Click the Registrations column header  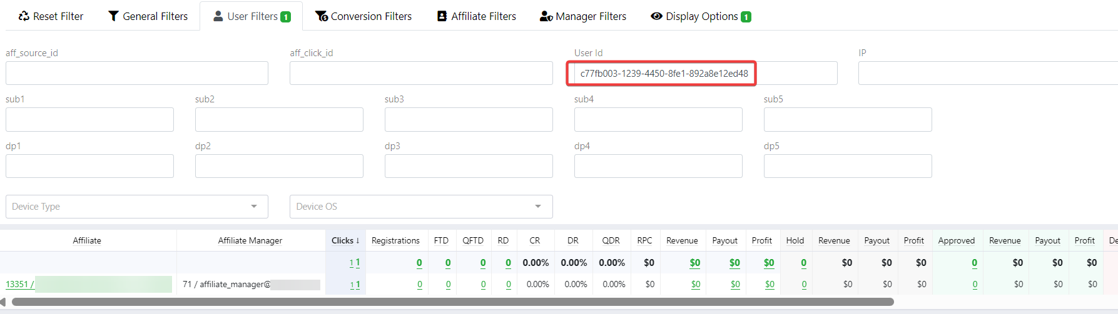(x=395, y=240)
